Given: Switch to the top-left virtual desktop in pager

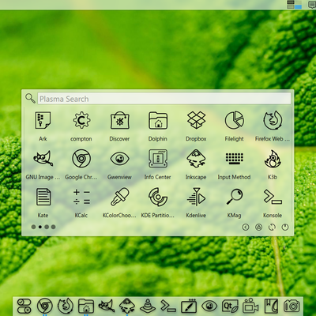Looking at the screenshot, I should pos(291,2).
